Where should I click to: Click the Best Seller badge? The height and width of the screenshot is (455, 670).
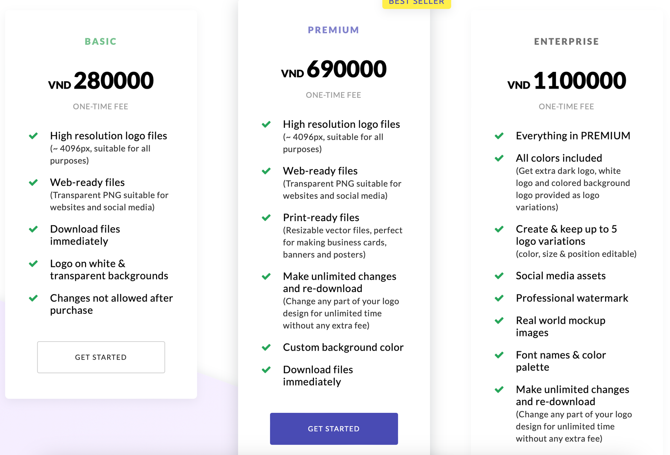tap(416, 3)
